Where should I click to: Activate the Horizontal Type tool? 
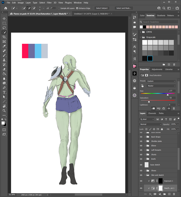pyautogui.click(x=4, y=92)
